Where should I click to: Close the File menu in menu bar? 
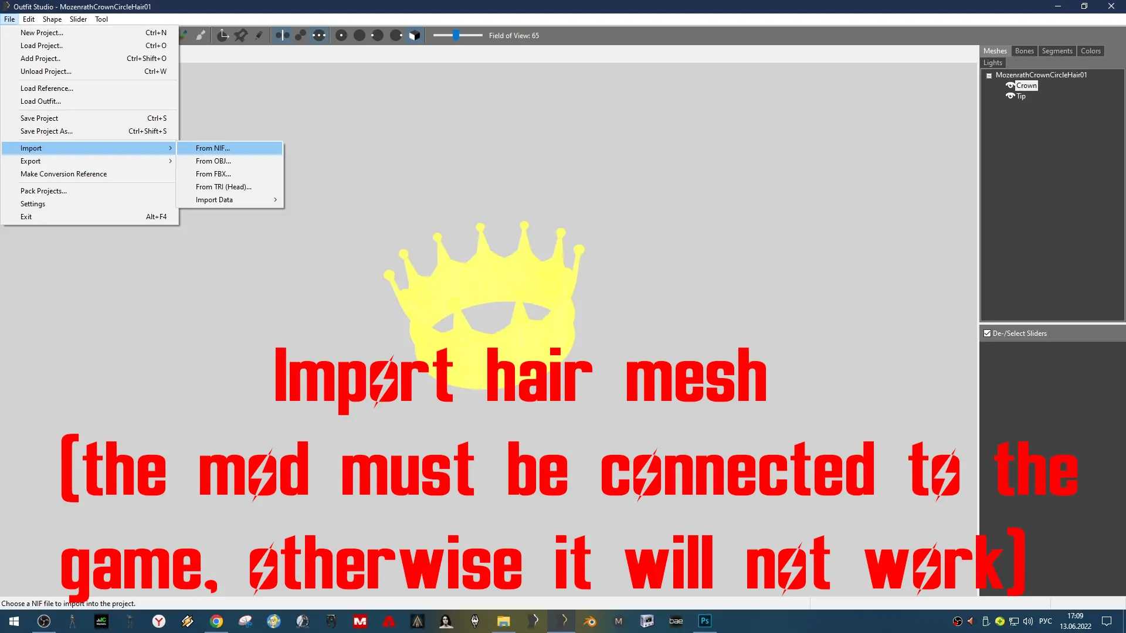coord(9,19)
